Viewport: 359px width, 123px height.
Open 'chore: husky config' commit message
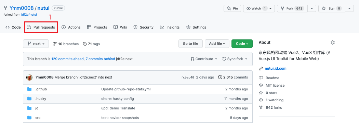coord(118,99)
